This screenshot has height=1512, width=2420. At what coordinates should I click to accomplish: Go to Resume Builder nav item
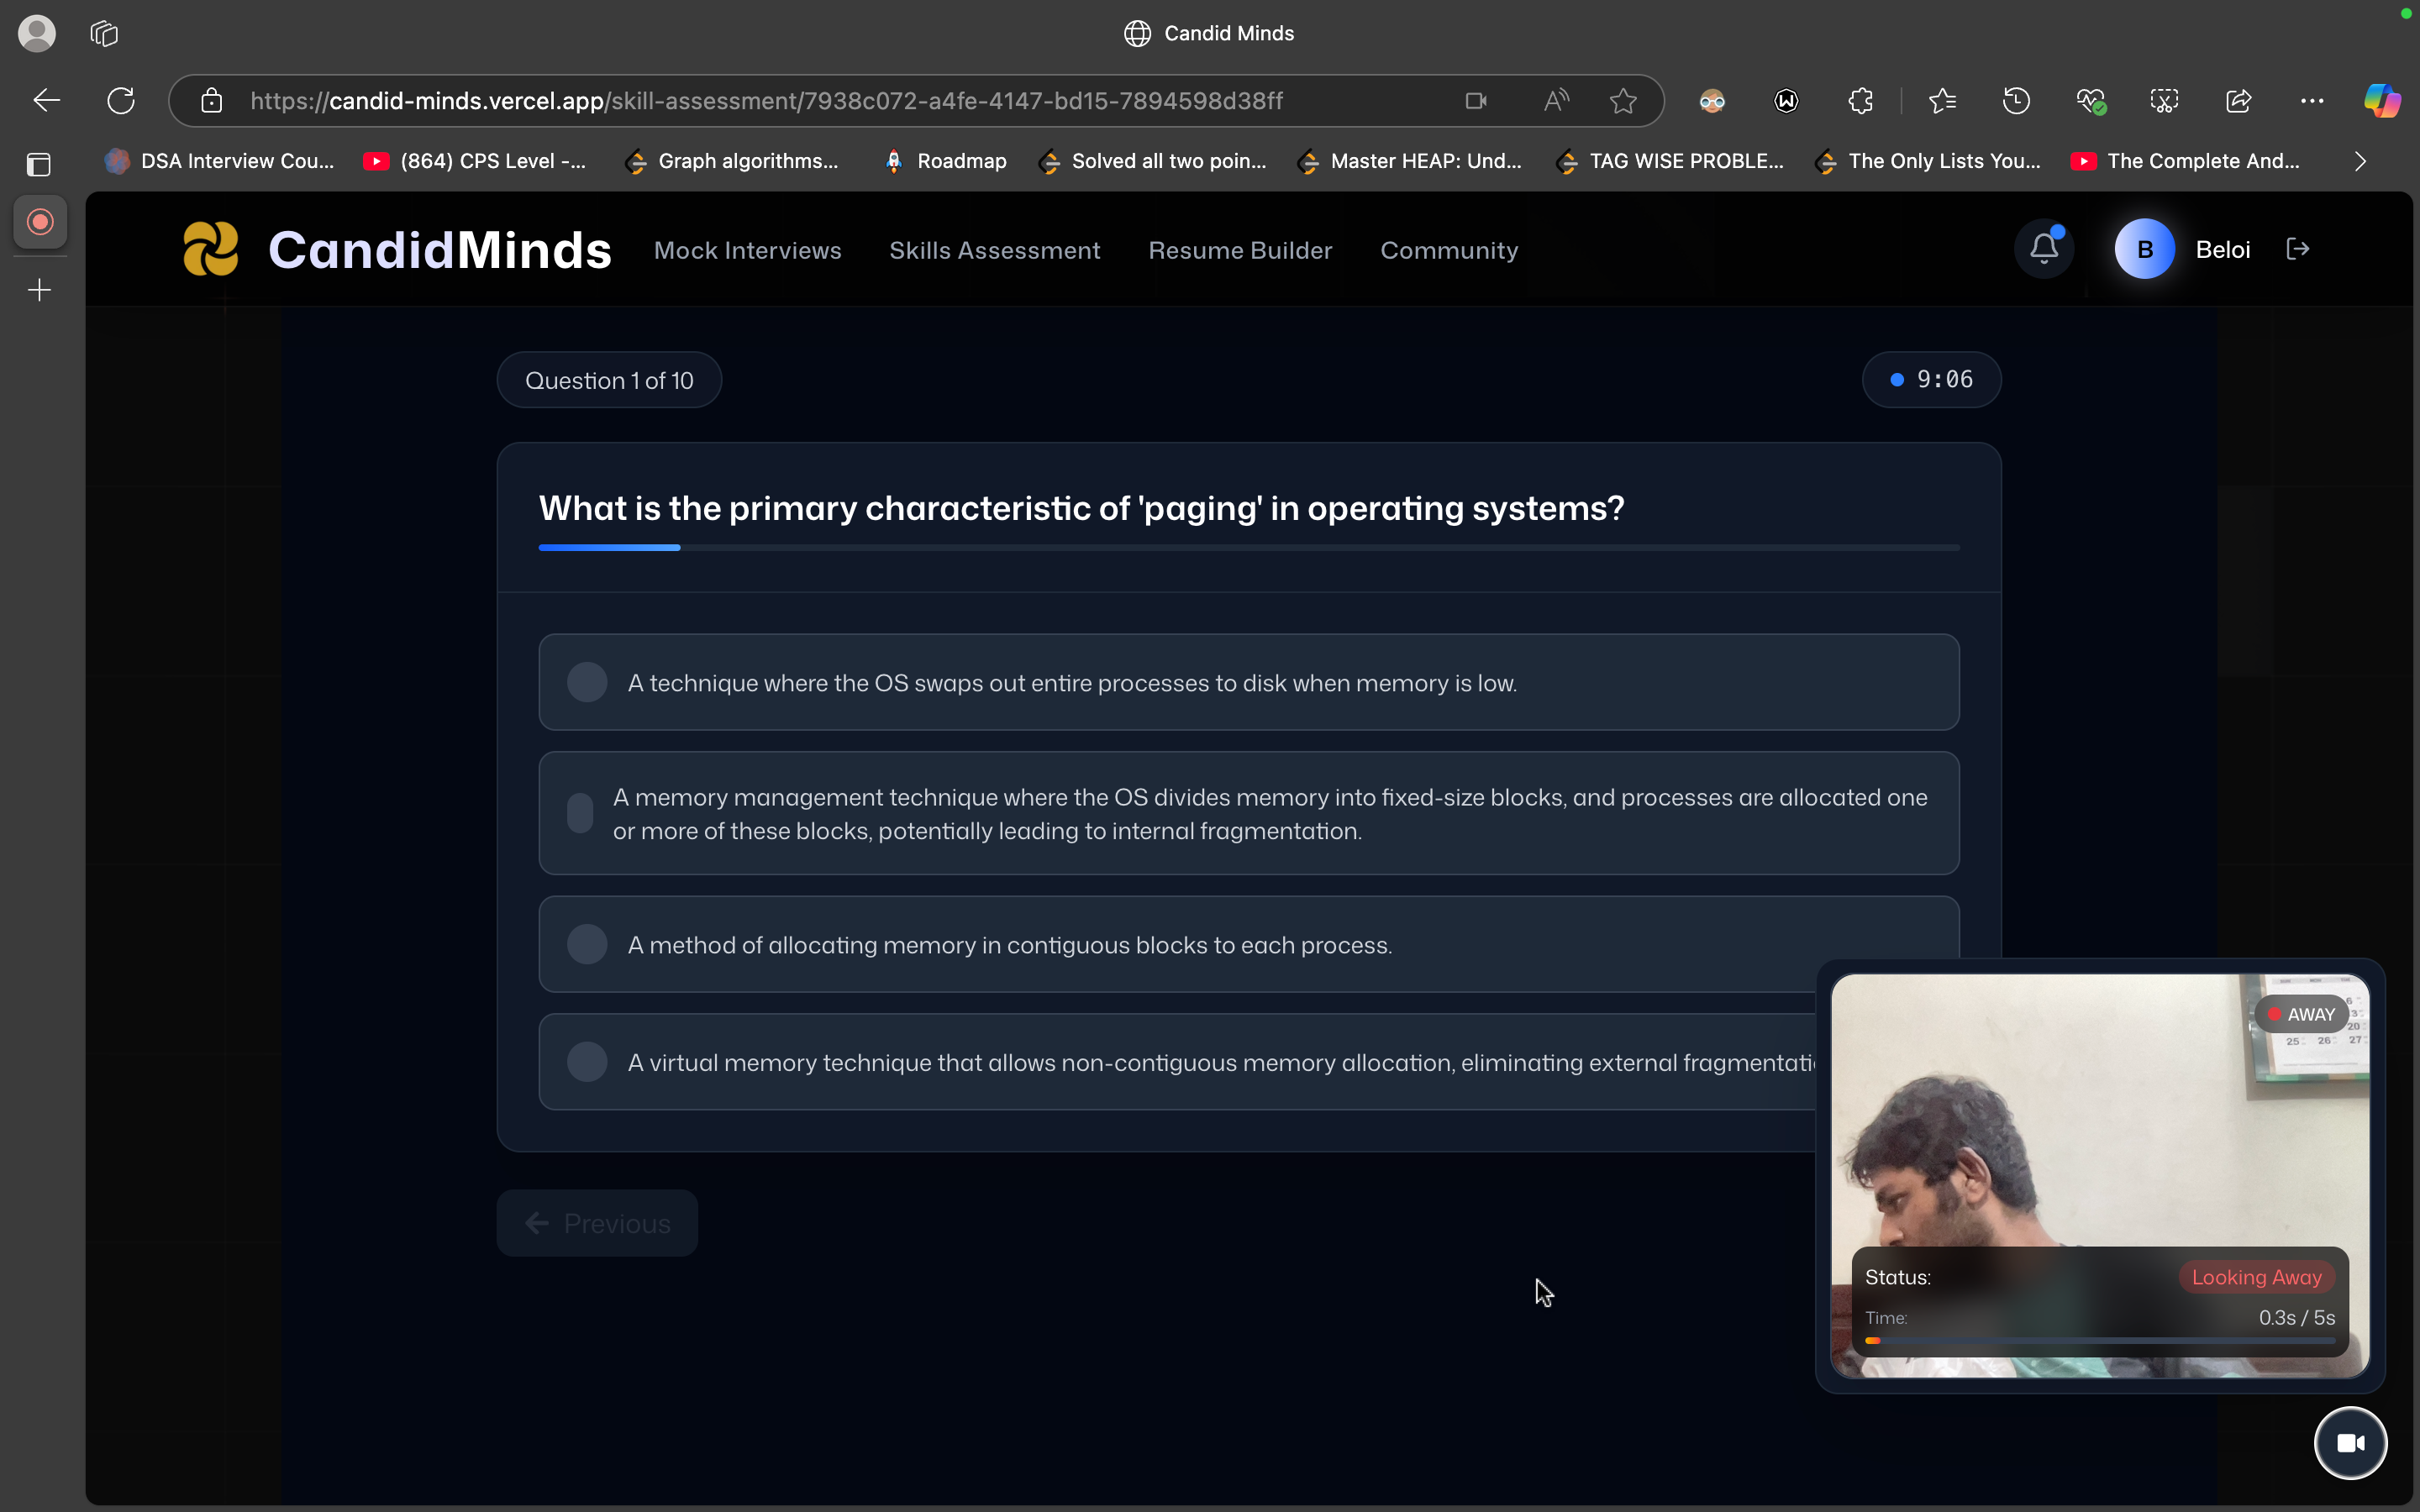[x=1239, y=250]
